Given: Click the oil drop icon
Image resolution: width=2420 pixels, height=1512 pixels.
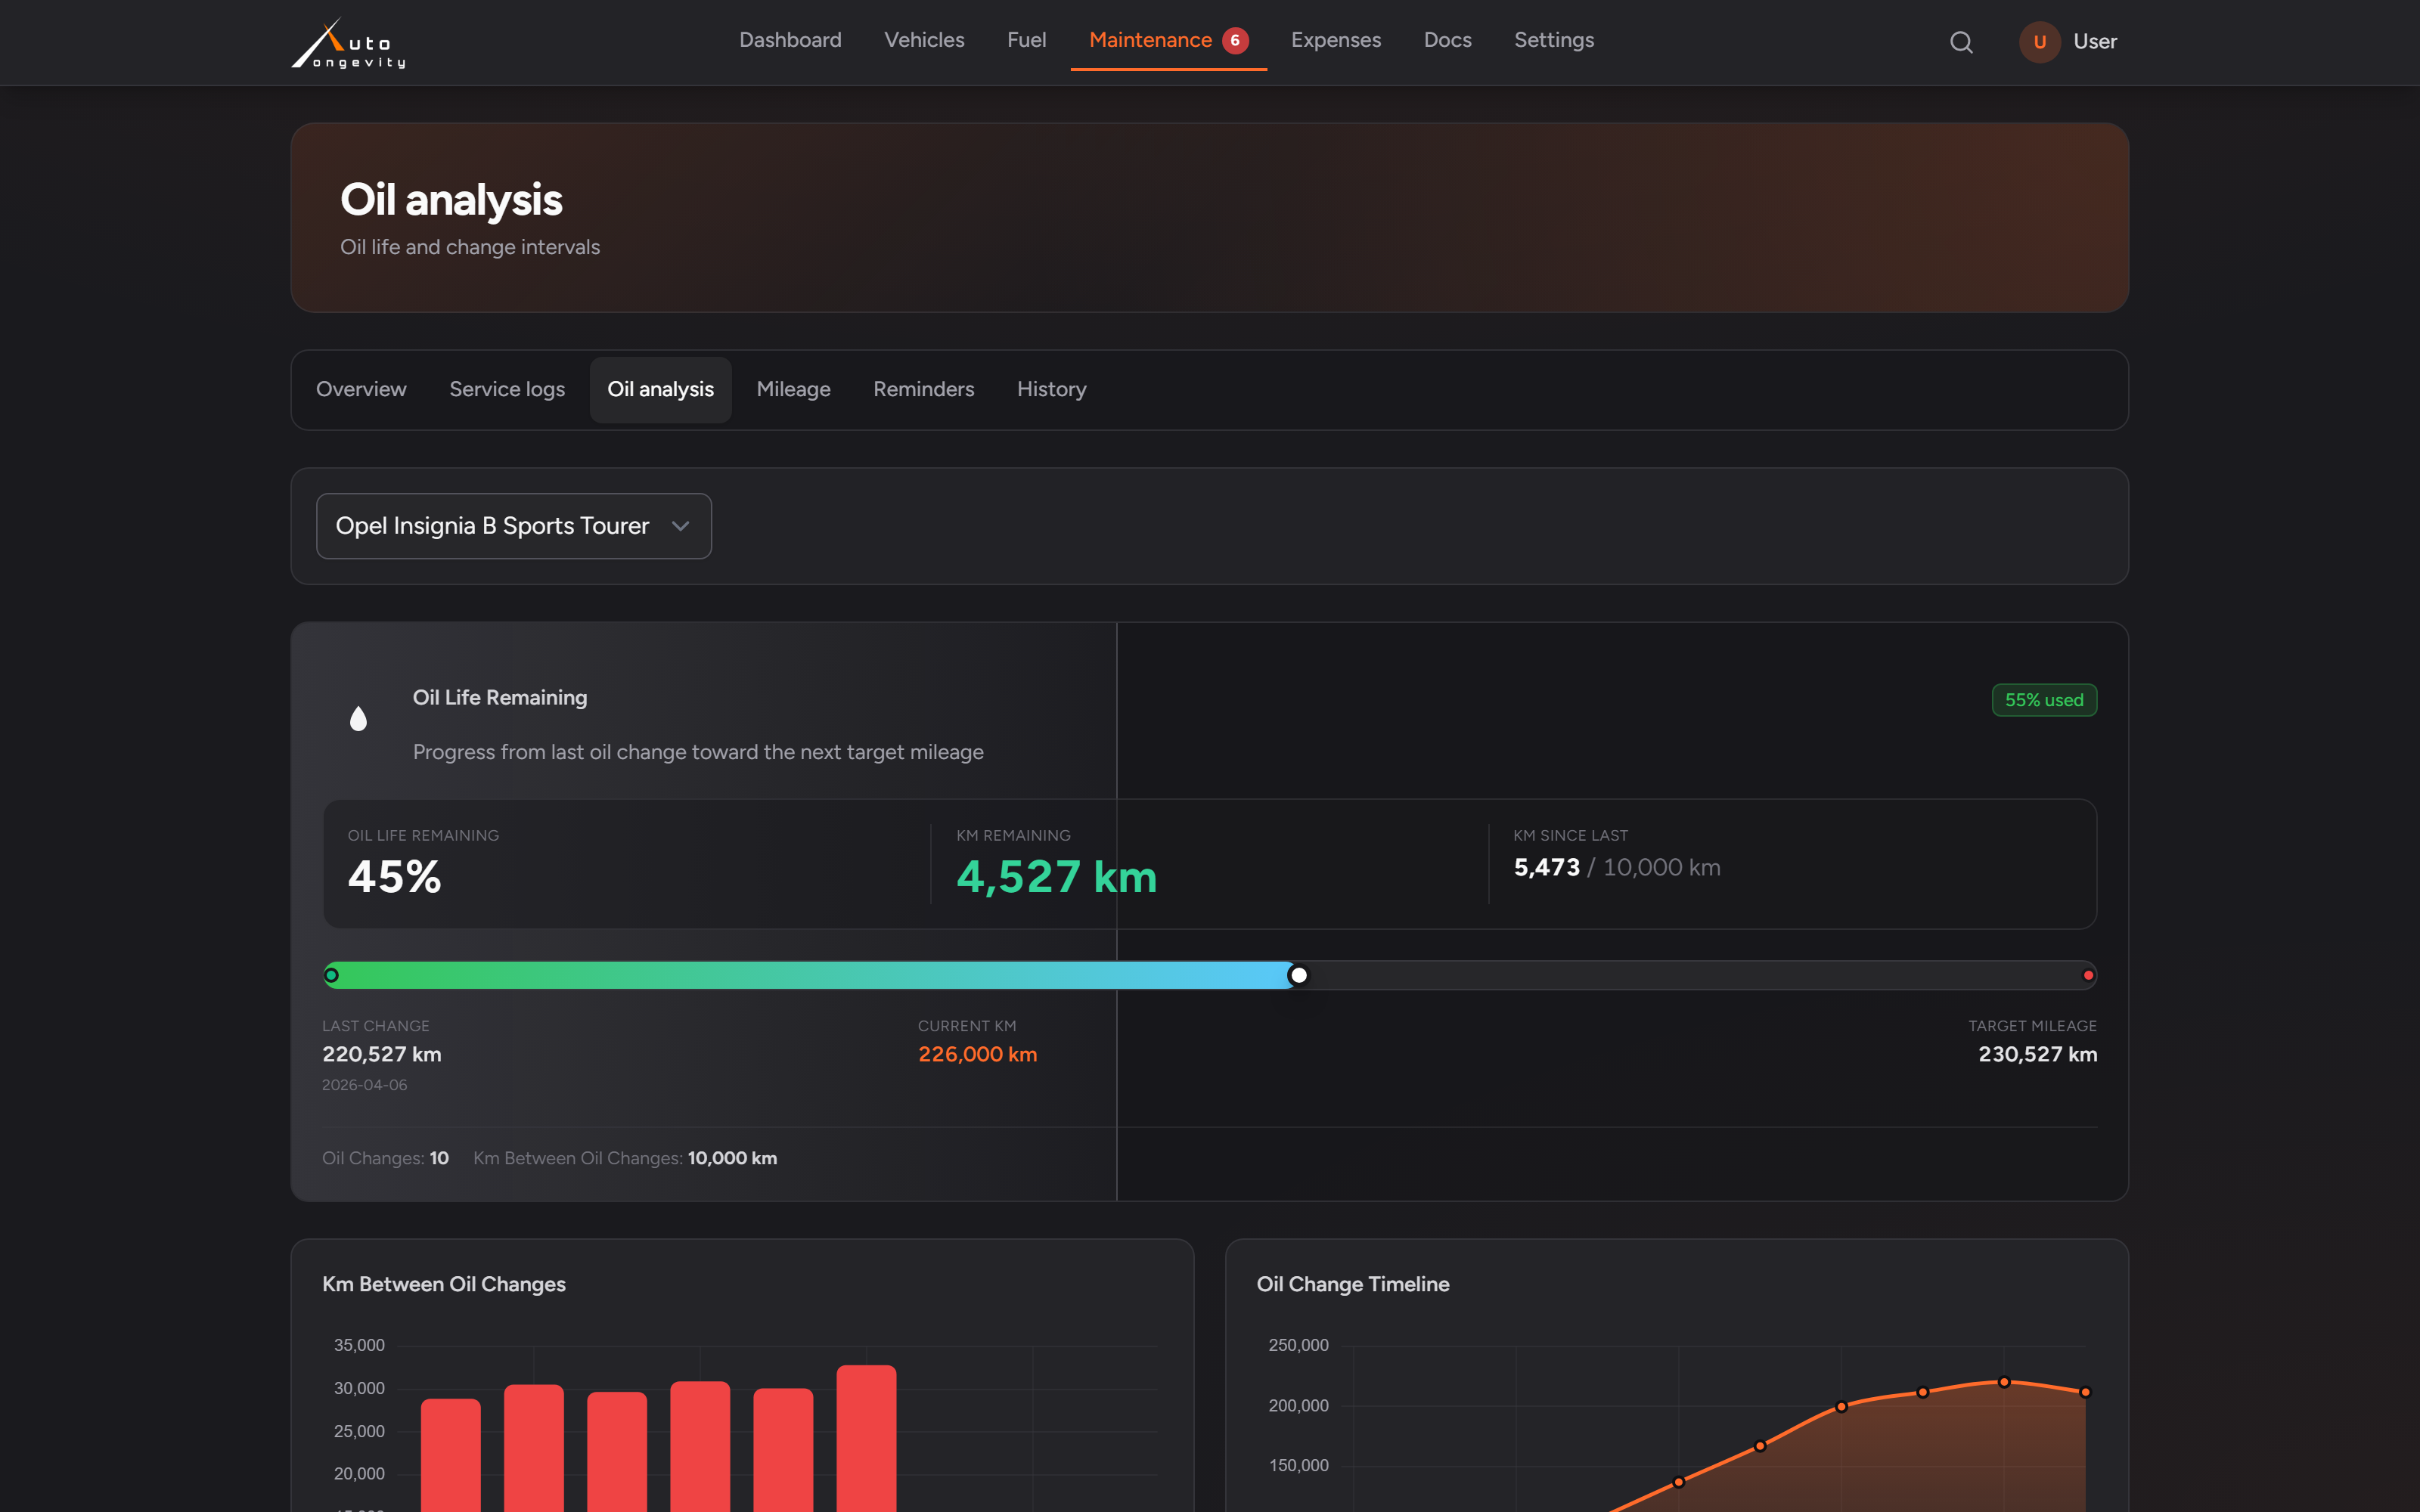Looking at the screenshot, I should click(358, 718).
